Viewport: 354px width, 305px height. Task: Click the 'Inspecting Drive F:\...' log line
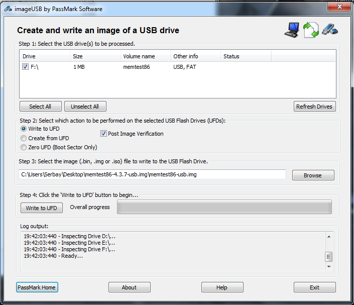click(x=69, y=249)
